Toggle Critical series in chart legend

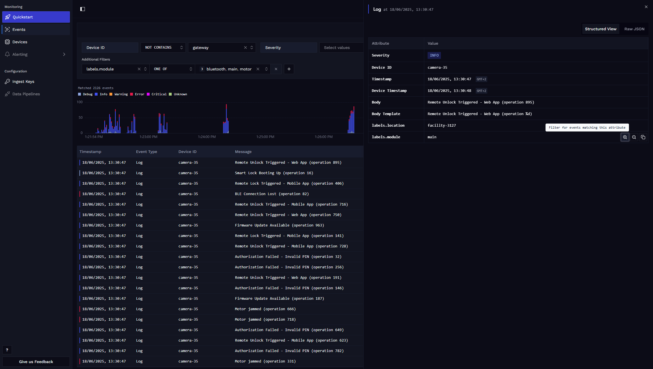pos(157,94)
